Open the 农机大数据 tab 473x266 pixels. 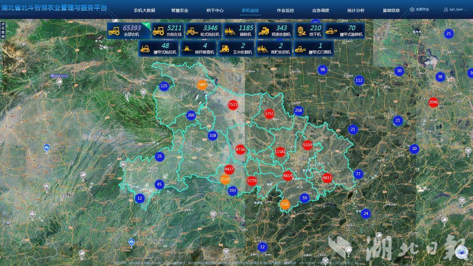(144, 10)
